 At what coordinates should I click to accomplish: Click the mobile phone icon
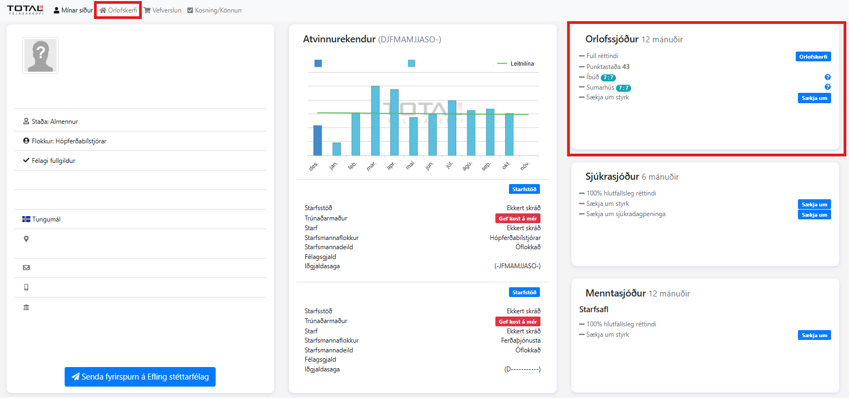(26, 288)
